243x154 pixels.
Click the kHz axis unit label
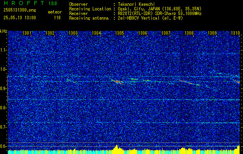[x=3, y=31]
